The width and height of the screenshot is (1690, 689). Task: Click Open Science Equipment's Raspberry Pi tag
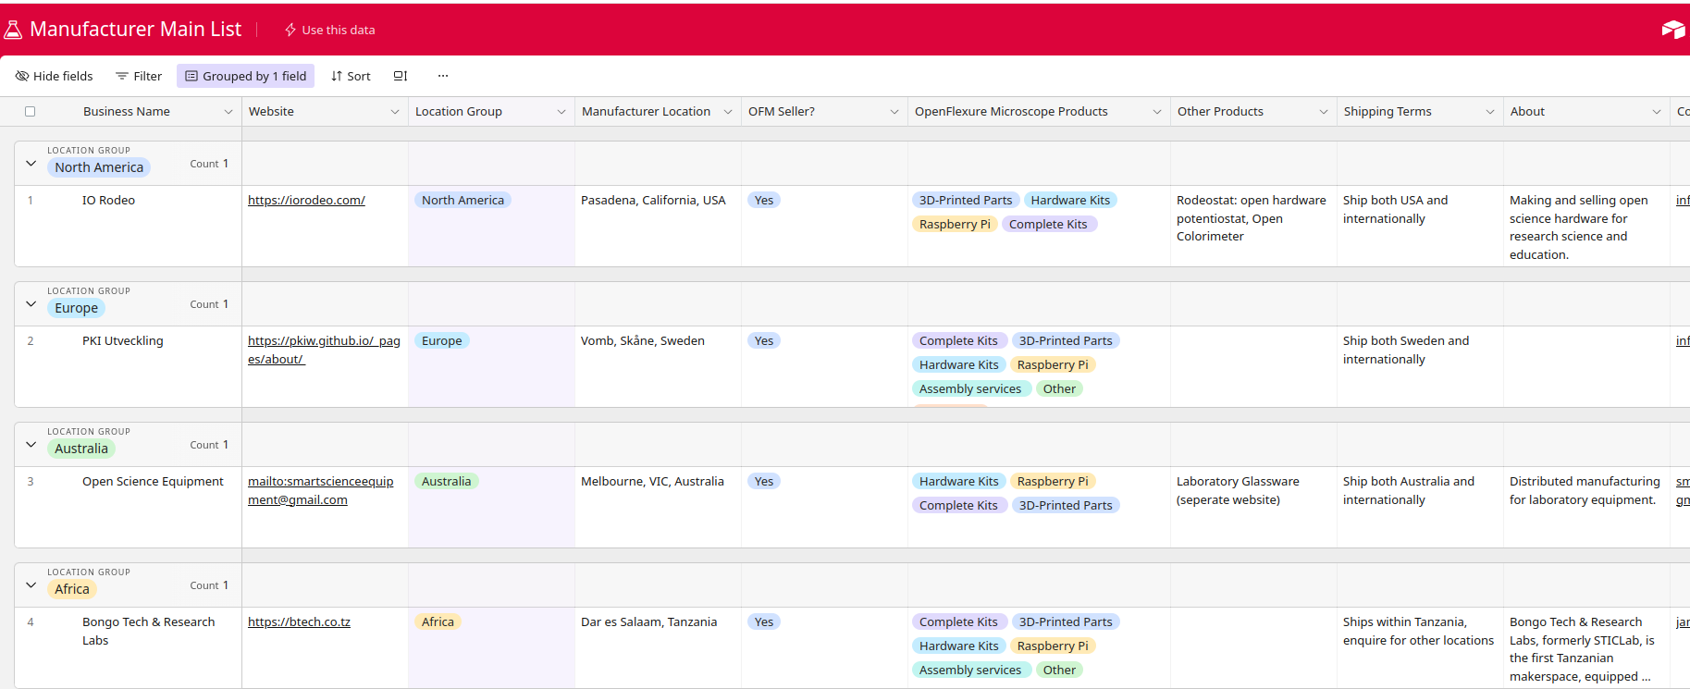[x=1053, y=482]
